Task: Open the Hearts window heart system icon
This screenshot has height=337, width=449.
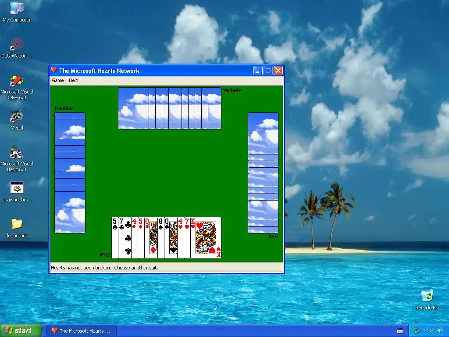Action: click(x=54, y=70)
